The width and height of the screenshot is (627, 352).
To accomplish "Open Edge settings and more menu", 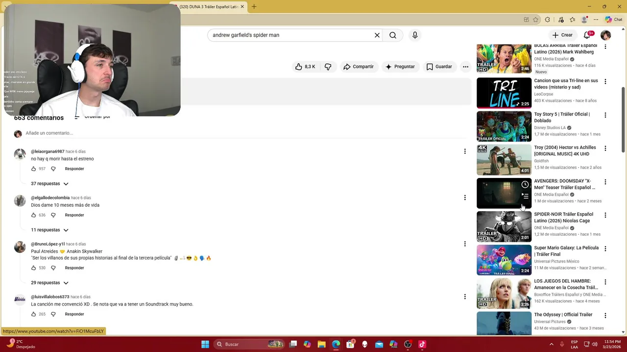I will point(596,20).
